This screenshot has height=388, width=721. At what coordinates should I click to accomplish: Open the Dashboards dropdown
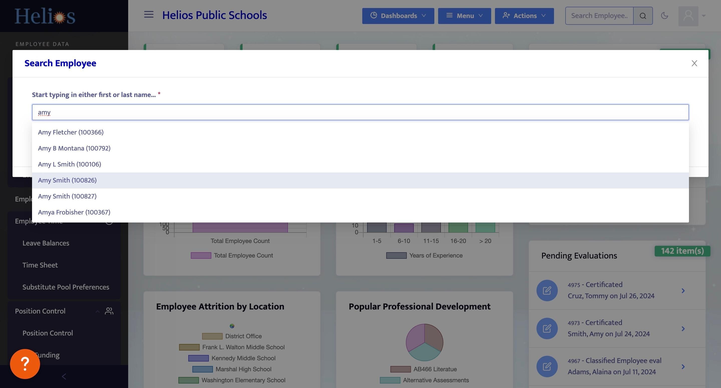point(398,16)
